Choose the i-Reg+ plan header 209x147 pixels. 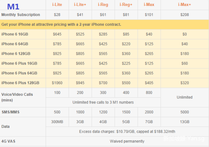coord(126,5)
